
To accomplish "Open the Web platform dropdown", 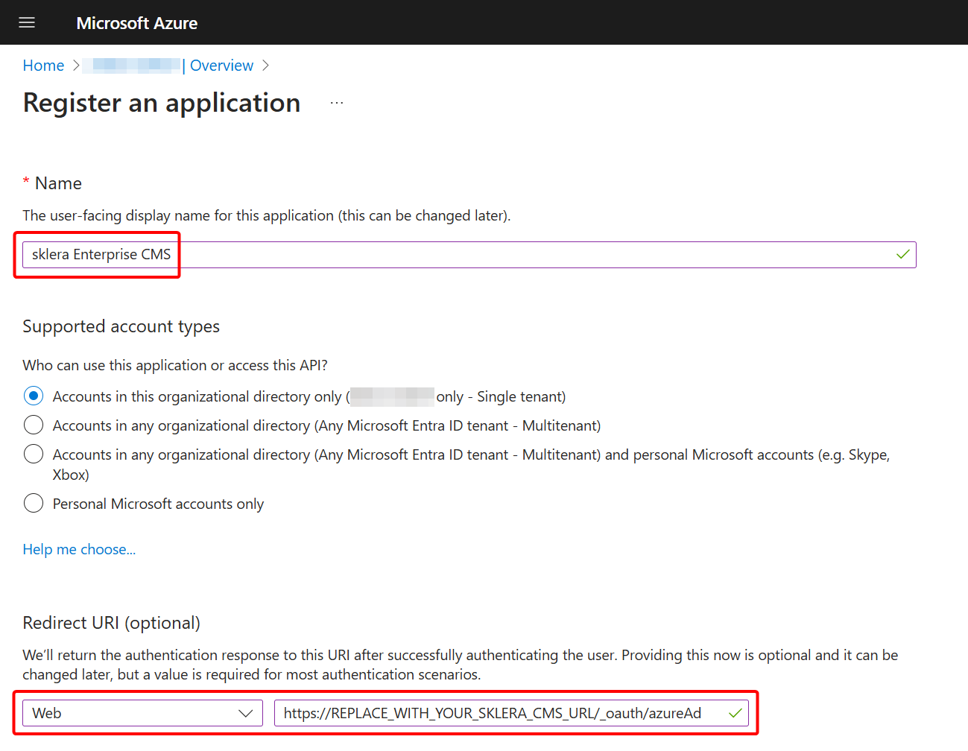I will pos(142,713).
